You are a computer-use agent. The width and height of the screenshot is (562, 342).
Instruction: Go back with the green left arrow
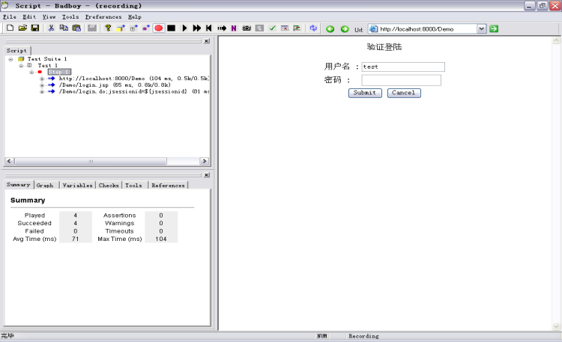(330, 29)
